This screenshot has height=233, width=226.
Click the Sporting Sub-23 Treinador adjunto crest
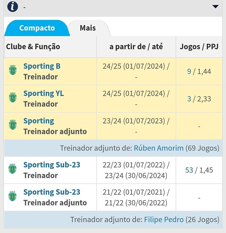click(13, 196)
